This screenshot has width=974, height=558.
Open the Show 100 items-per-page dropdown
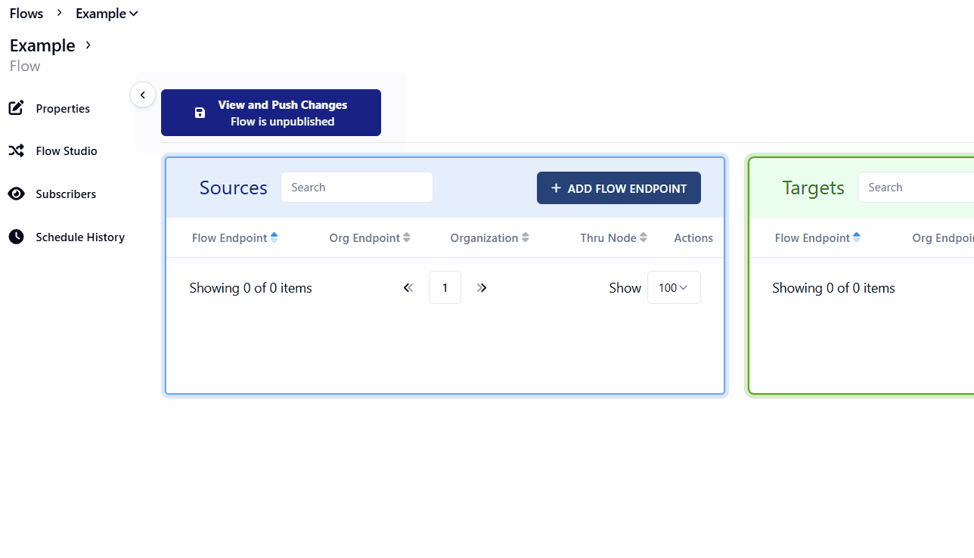tap(674, 288)
